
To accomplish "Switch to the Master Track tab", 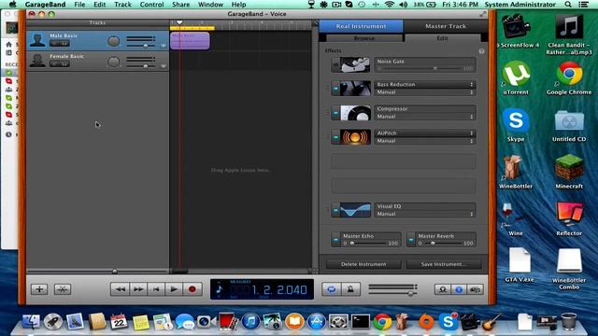I will [x=446, y=26].
